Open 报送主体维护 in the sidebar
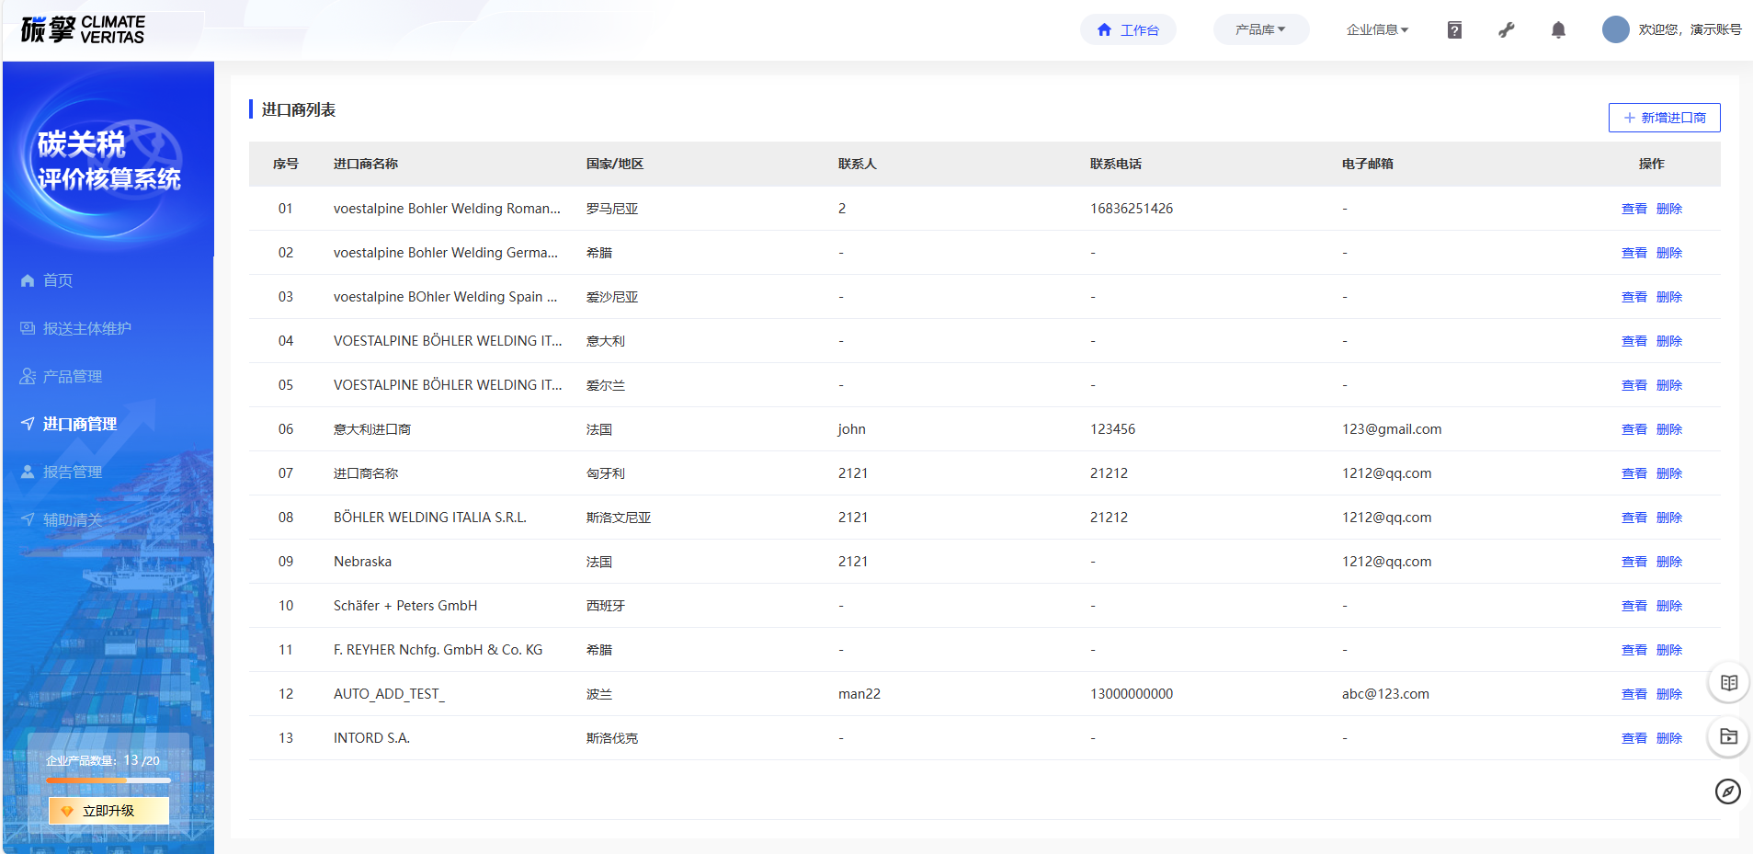Viewport: 1753px width, 854px height. click(x=86, y=328)
